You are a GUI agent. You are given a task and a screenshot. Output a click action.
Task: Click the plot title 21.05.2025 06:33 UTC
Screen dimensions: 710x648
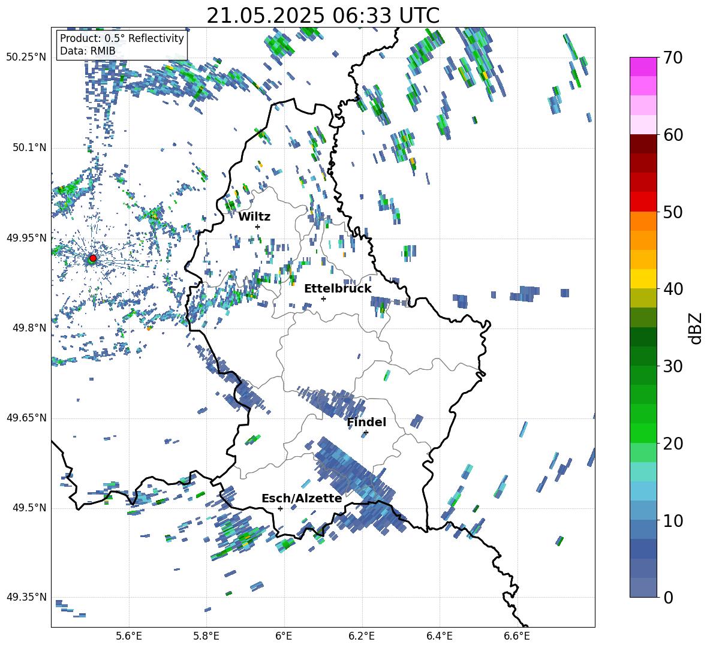[323, 16]
